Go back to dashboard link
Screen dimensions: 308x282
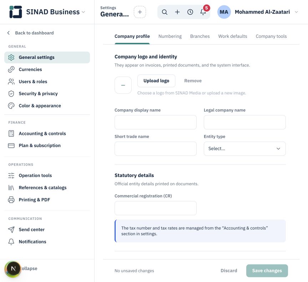30,33
